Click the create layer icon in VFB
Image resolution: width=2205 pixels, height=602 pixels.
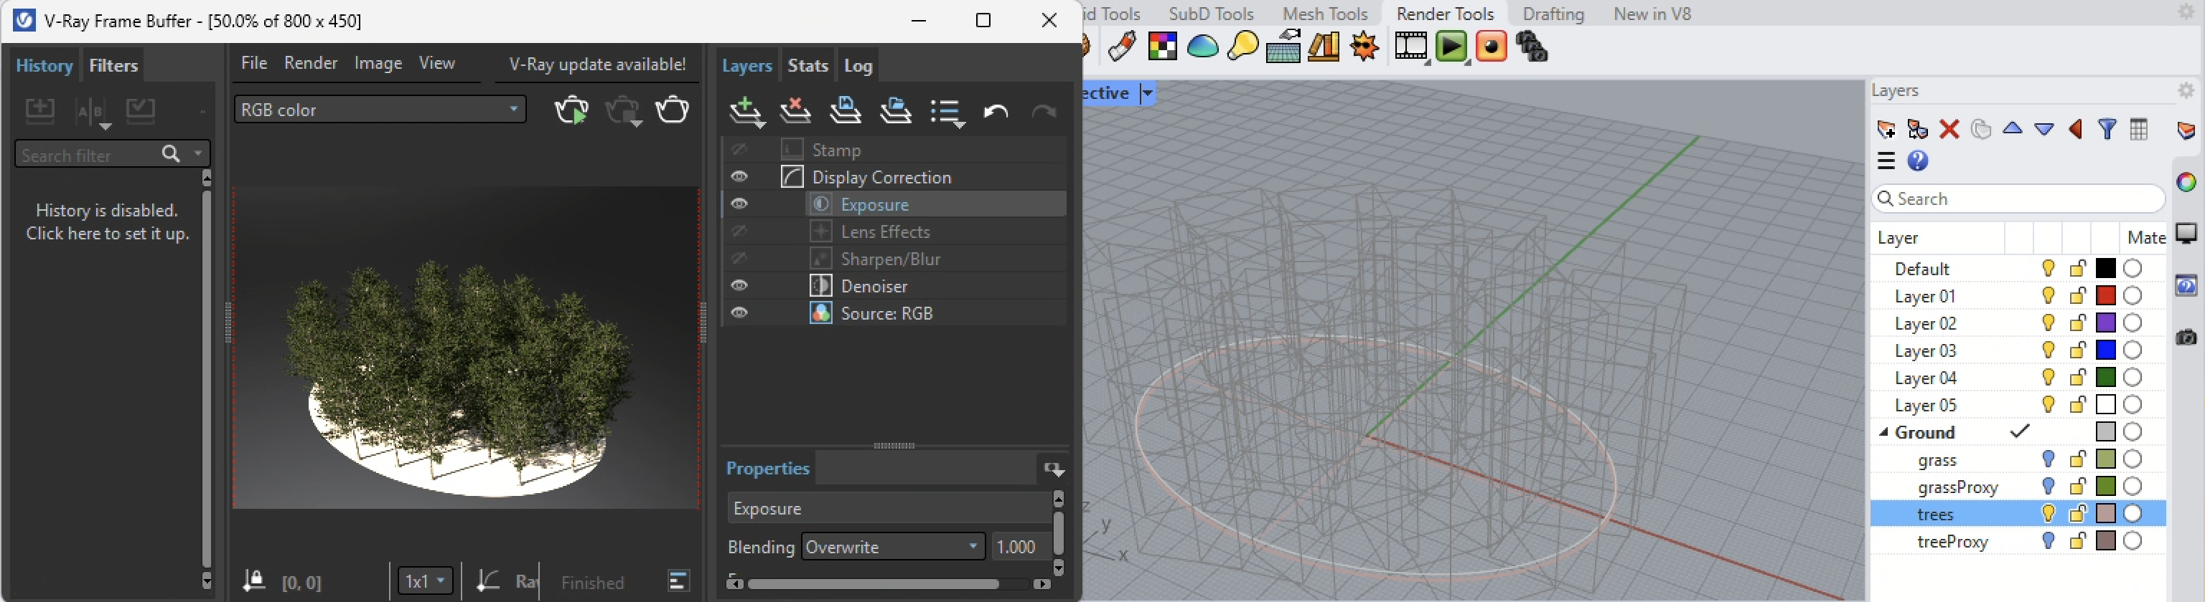click(x=746, y=111)
